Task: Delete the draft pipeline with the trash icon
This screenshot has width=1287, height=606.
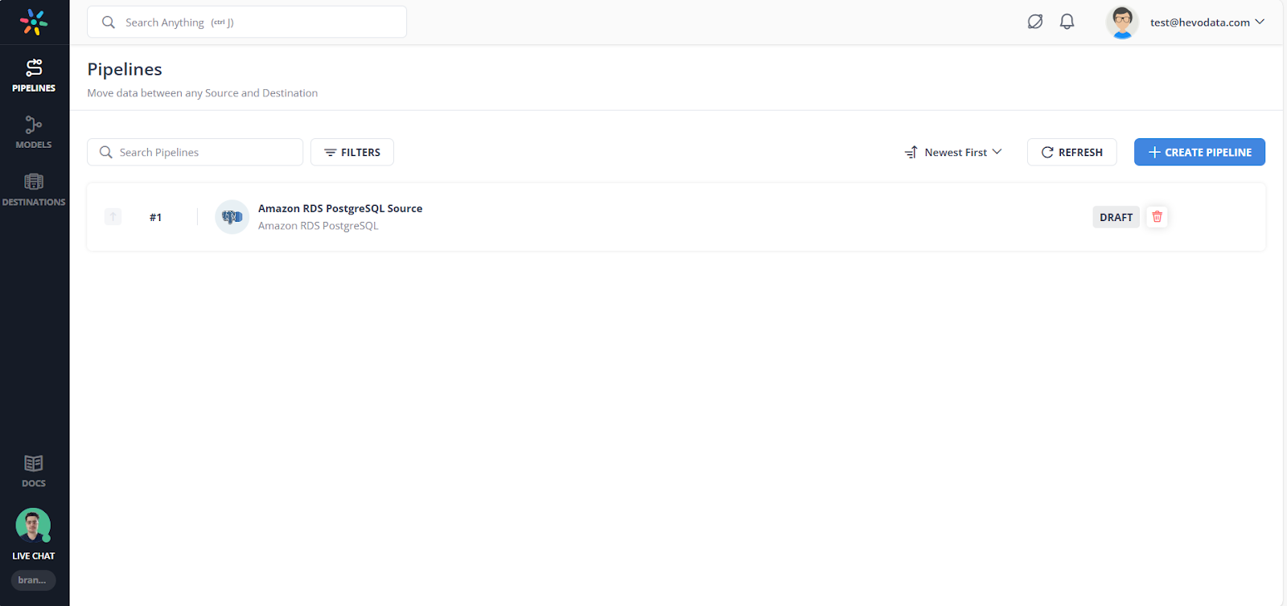Action: [x=1157, y=216]
